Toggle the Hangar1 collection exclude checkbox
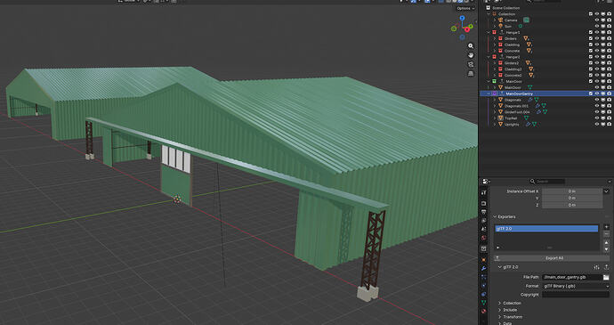 [x=591, y=32]
